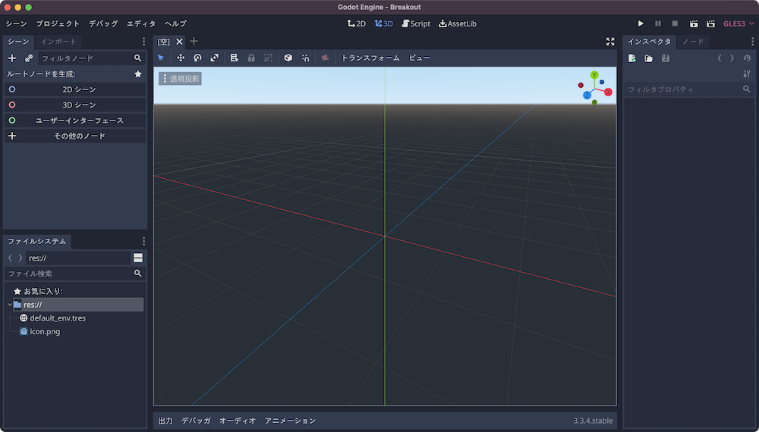The width and height of the screenshot is (759, 432).
Task: Show list of selectable nodes tool
Action: tap(235, 58)
